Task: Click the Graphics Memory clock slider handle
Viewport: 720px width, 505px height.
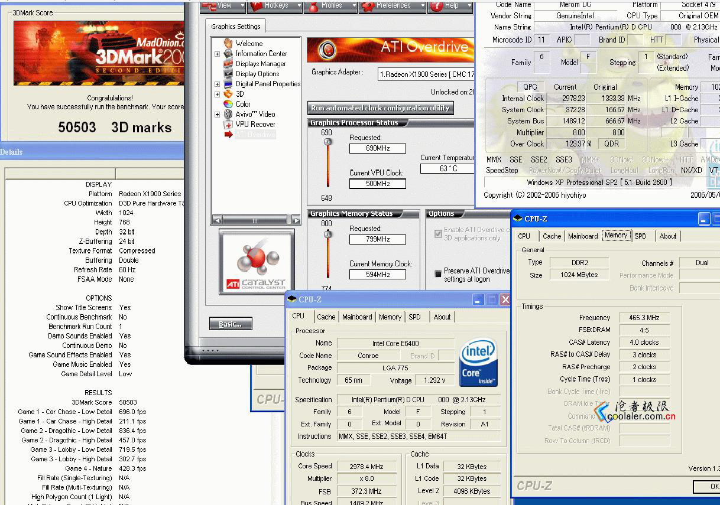Action: tap(327, 234)
